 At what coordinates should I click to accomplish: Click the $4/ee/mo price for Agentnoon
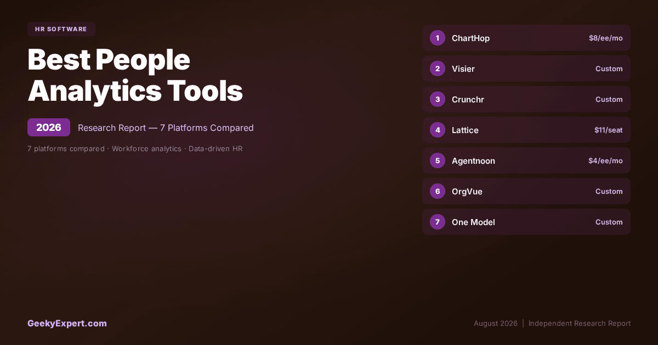point(606,161)
